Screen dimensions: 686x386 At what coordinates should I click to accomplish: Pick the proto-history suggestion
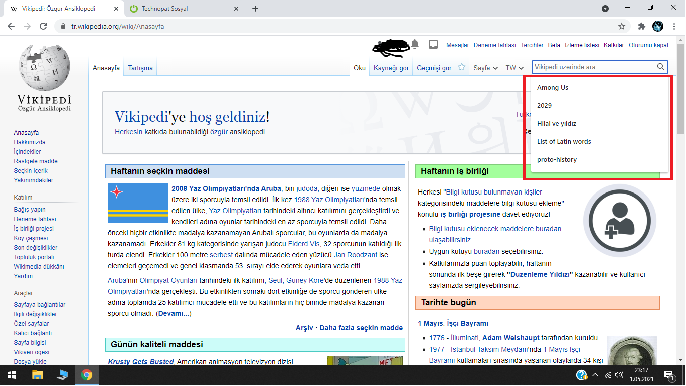tap(600, 160)
